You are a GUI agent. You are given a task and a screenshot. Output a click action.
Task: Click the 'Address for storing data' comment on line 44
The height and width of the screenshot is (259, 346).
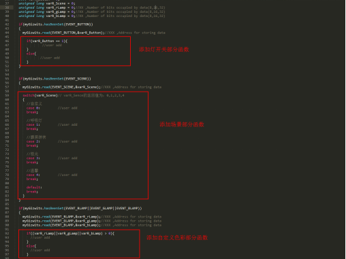(142, 33)
